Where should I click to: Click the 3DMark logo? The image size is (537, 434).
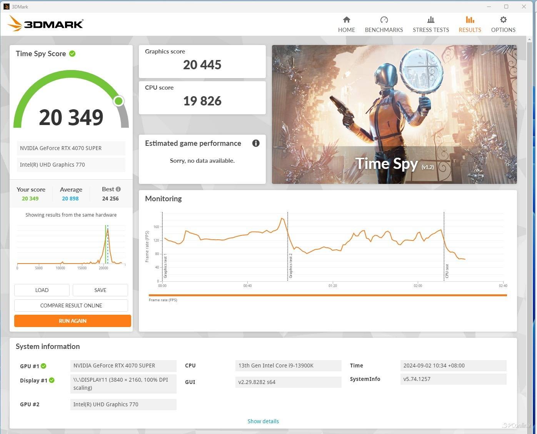[45, 24]
